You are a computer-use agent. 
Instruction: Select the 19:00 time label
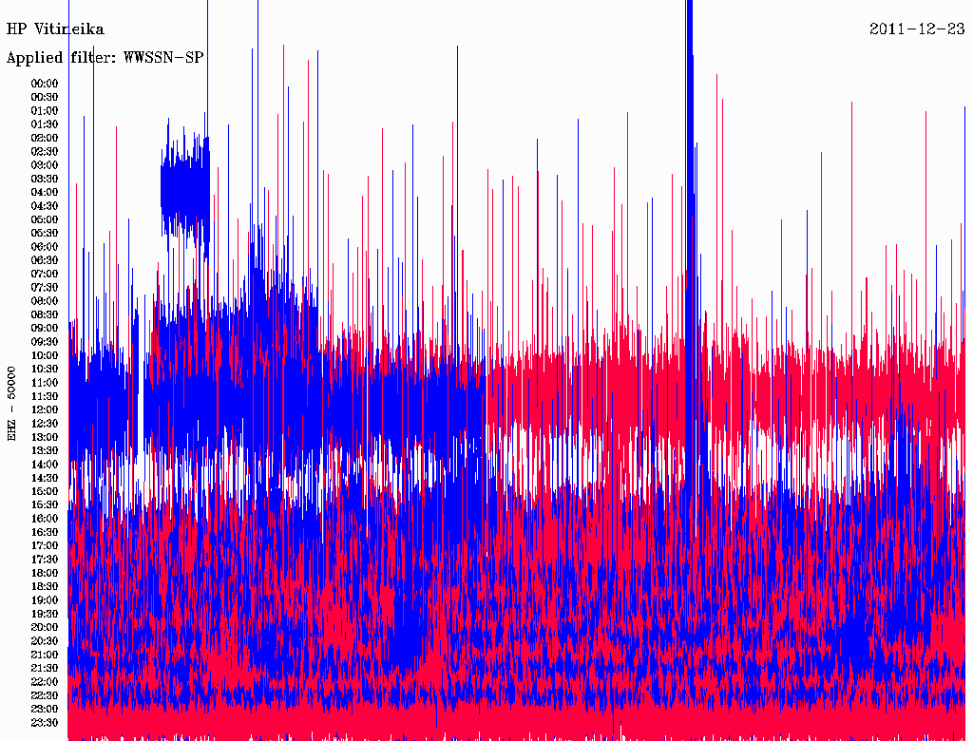click(45, 600)
